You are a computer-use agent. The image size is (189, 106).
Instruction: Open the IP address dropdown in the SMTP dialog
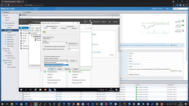click(x=66, y=43)
